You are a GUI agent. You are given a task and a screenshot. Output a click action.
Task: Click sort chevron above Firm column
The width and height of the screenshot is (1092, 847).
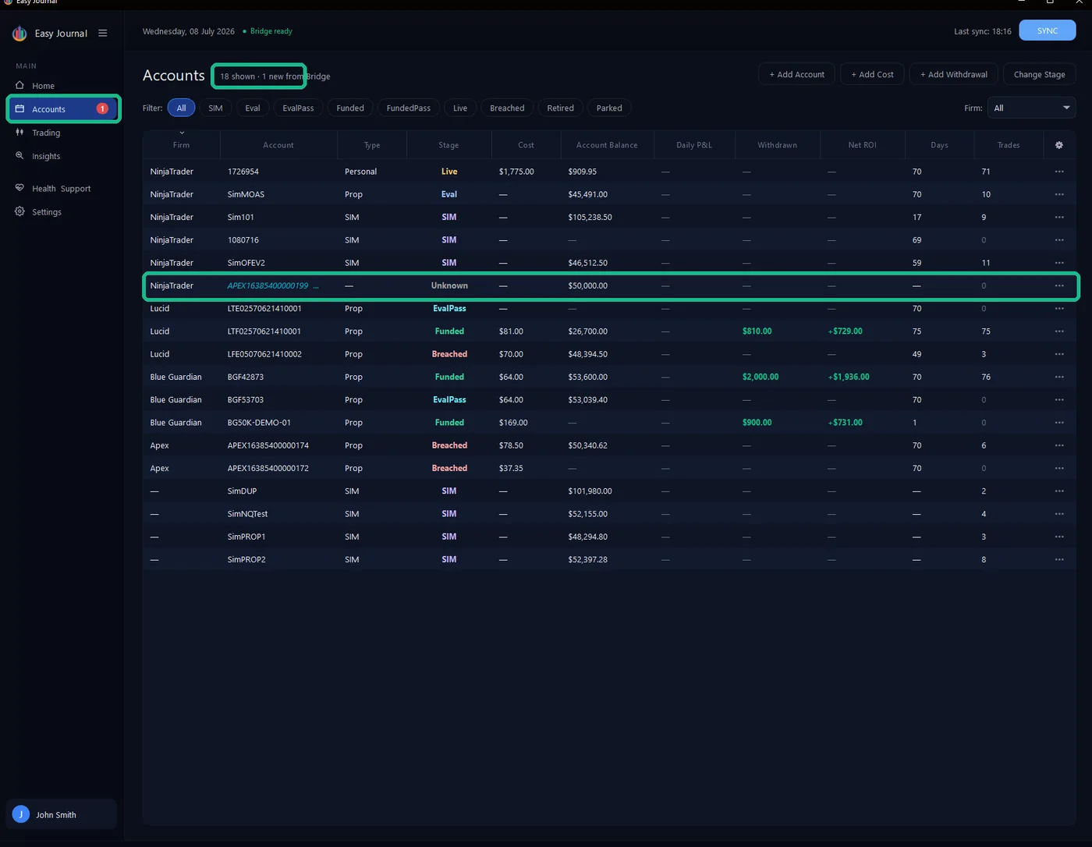tap(182, 133)
